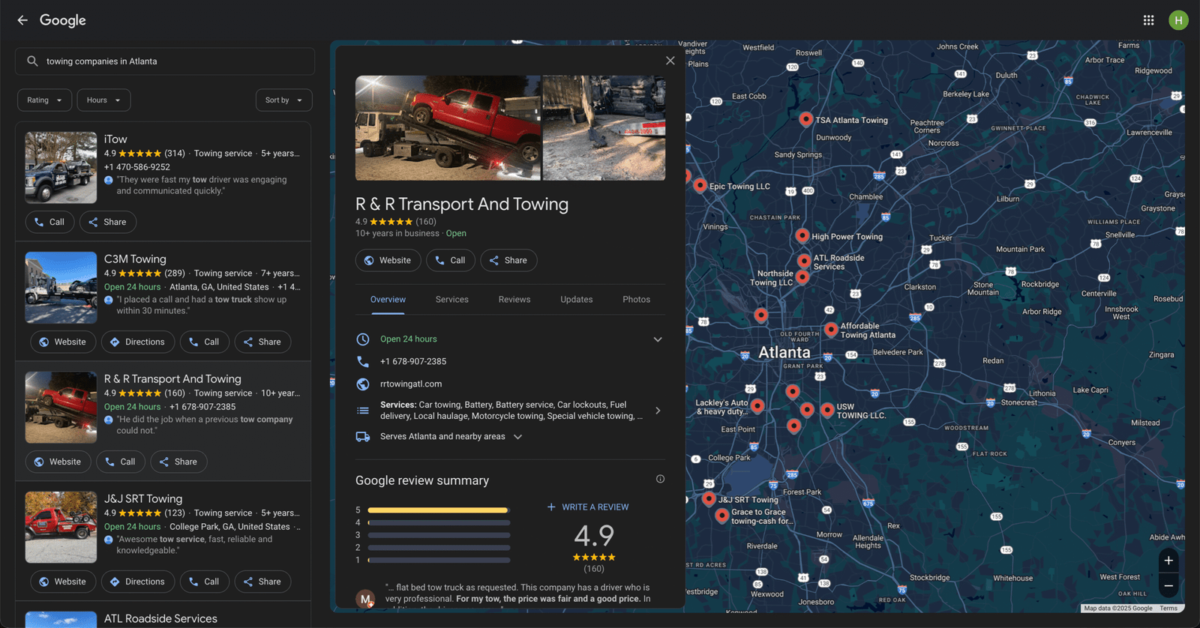Open the Google apps grid icon
This screenshot has width=1200, height=628.
(x=1148, y=20)
